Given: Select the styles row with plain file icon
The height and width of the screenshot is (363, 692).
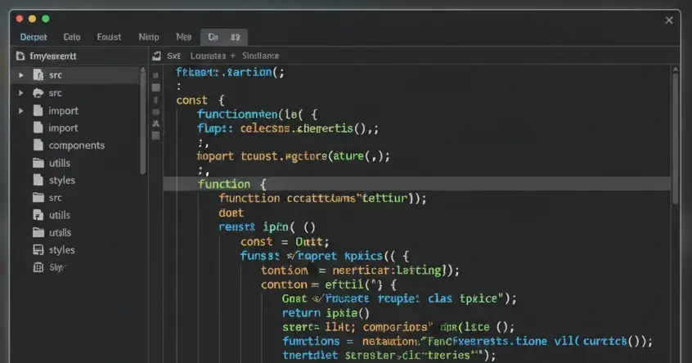Looking at the screenshot, I should click(75, 180).
